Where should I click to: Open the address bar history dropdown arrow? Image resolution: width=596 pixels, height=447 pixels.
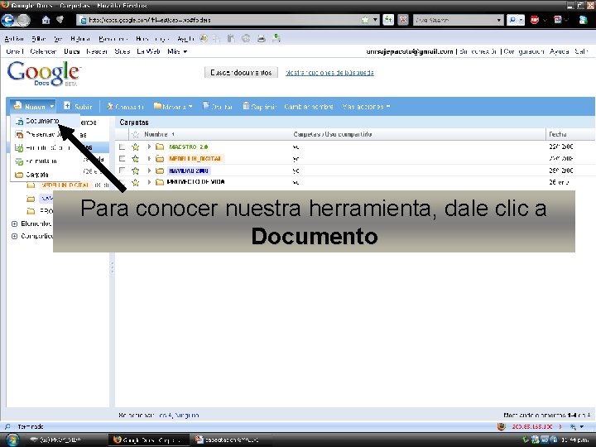pyautogui.click(x=375, y=20)
